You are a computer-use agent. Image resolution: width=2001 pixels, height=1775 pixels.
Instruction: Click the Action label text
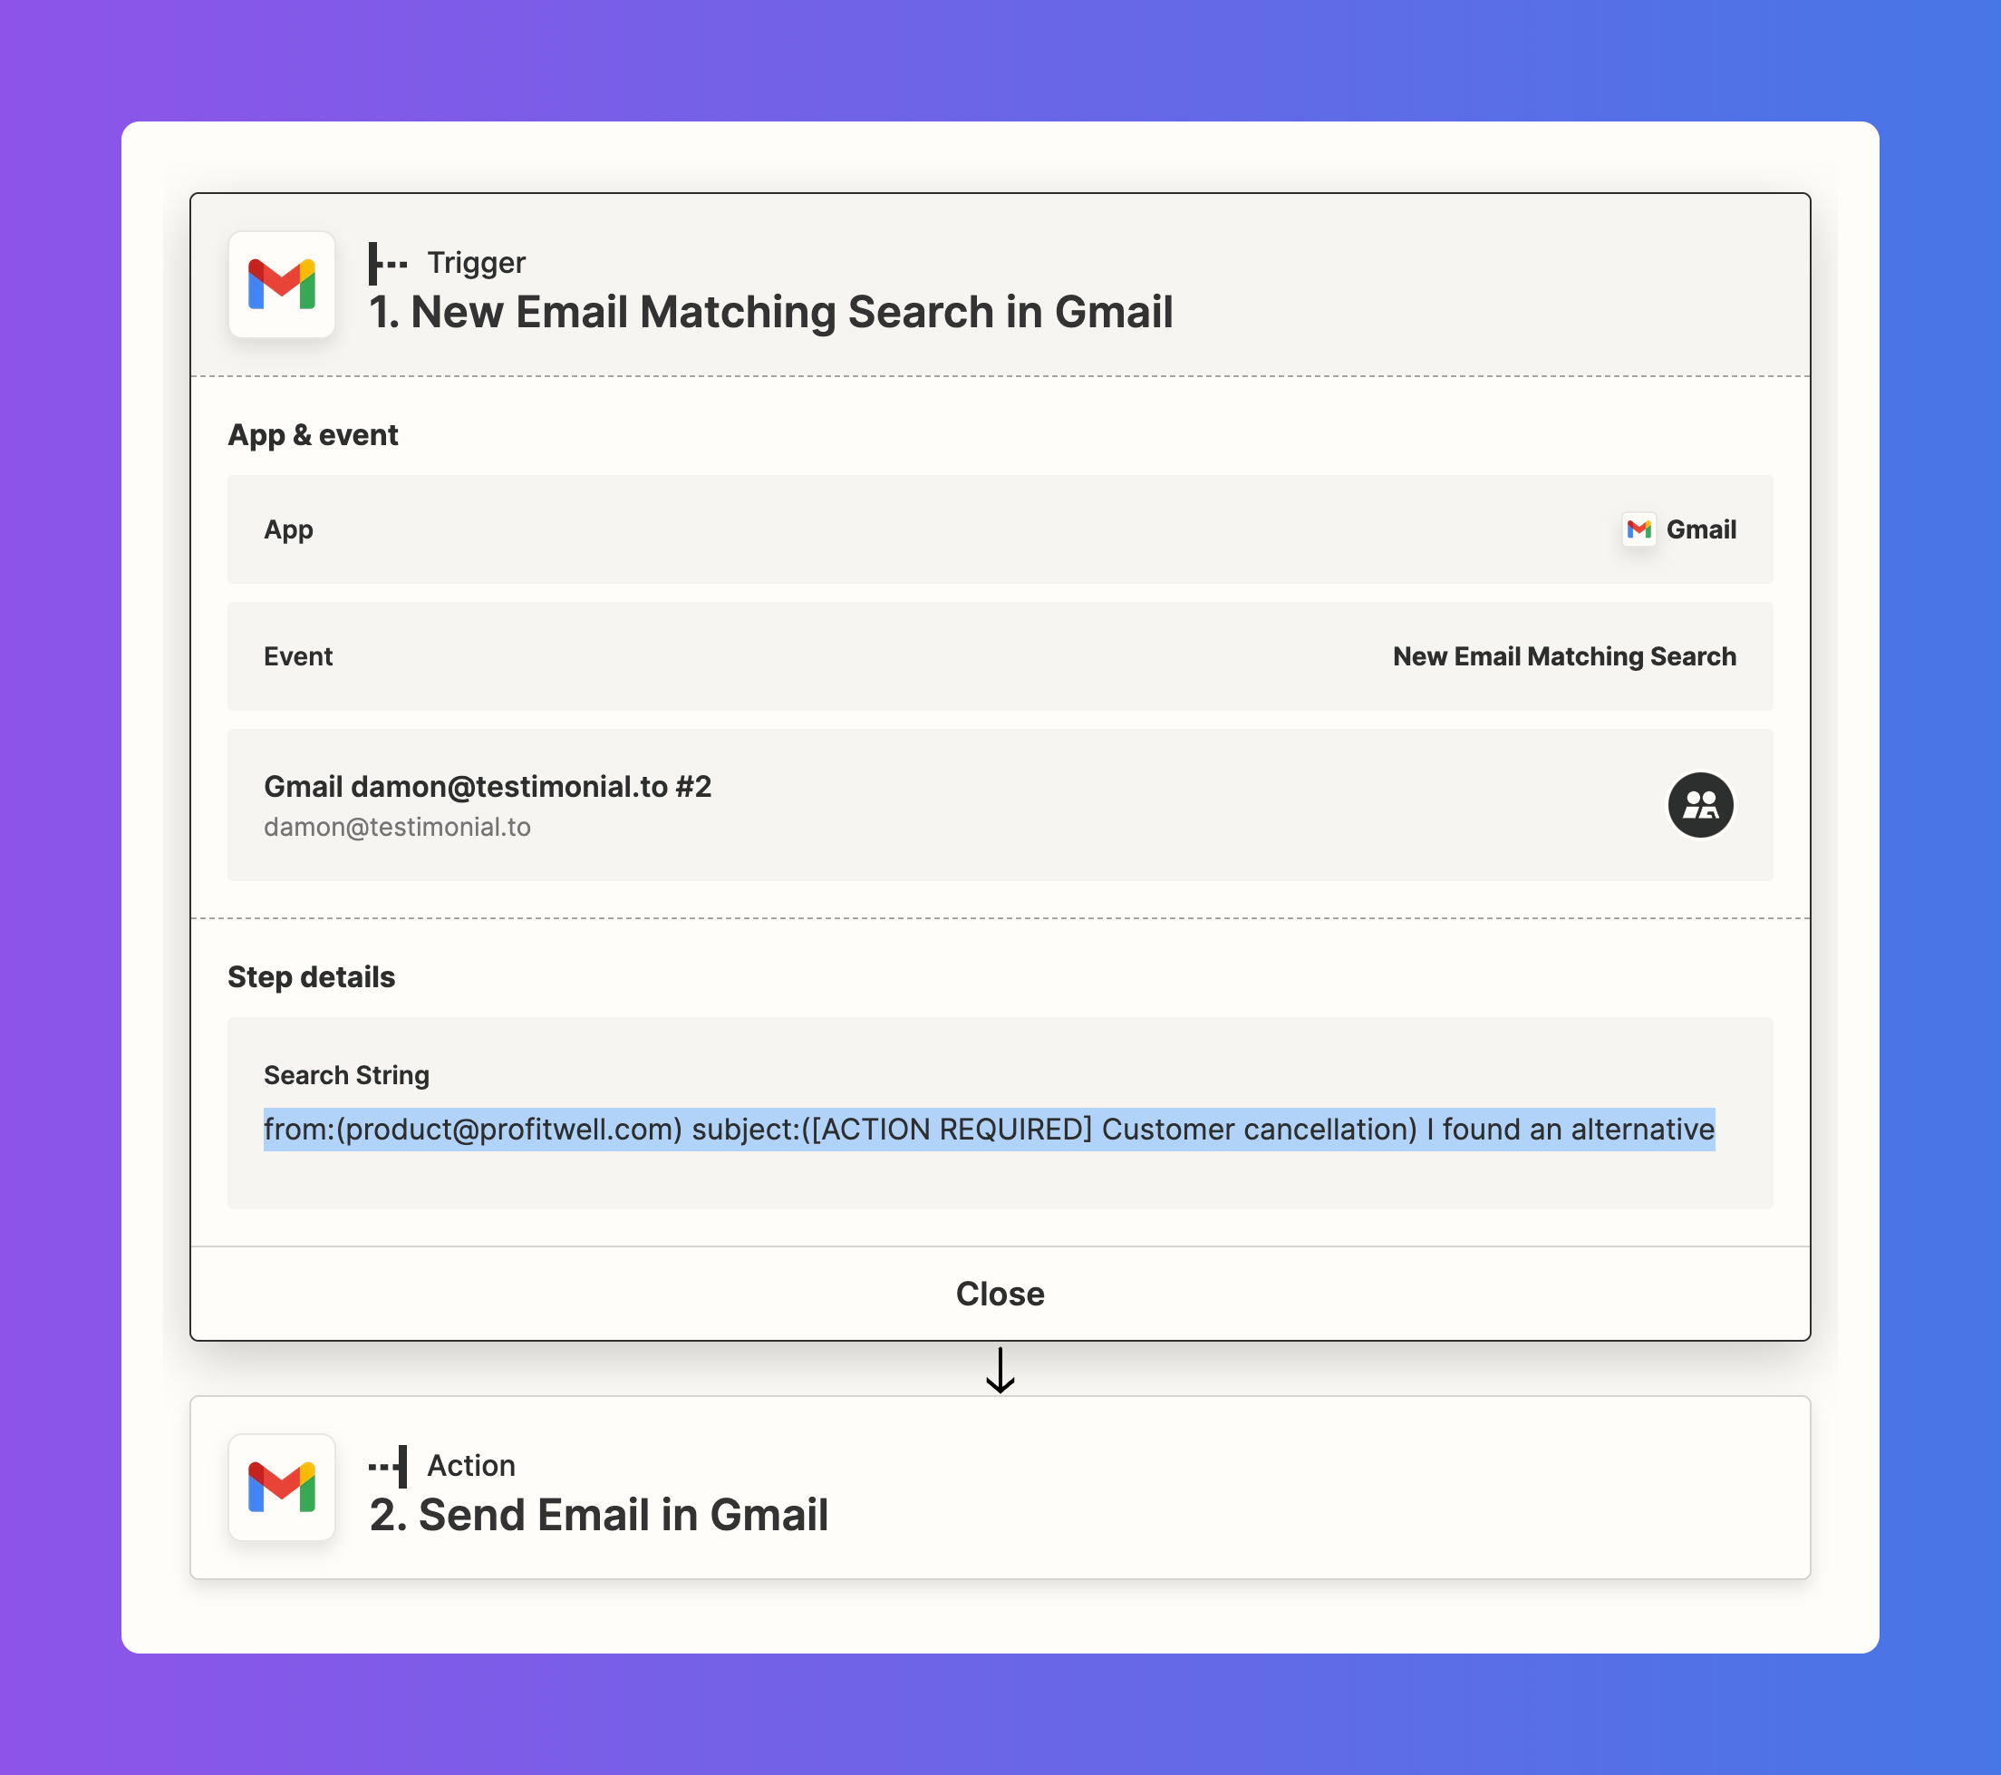[x=471, y=1466]
